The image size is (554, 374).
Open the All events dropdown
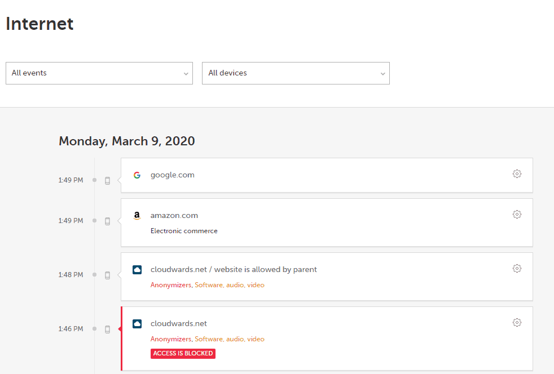tap(99, 73)
